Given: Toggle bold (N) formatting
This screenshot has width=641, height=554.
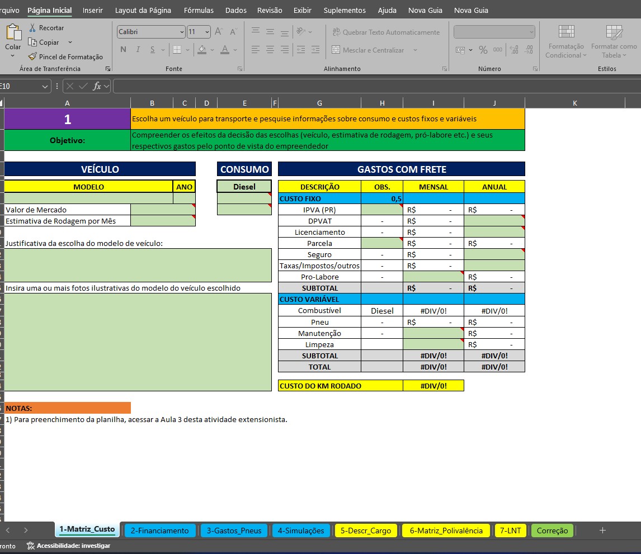Looking at the screenshot, I should [x=123, y=50].
